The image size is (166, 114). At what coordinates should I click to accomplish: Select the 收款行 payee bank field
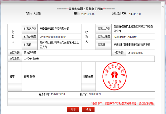pyautogui.click(x=132, y=44)
